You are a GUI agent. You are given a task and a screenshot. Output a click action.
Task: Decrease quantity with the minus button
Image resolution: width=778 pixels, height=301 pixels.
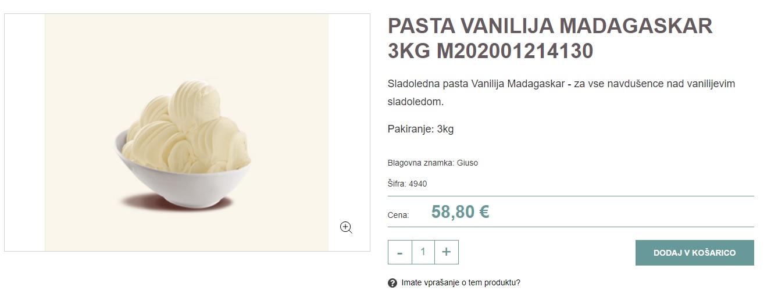point(400,252)
